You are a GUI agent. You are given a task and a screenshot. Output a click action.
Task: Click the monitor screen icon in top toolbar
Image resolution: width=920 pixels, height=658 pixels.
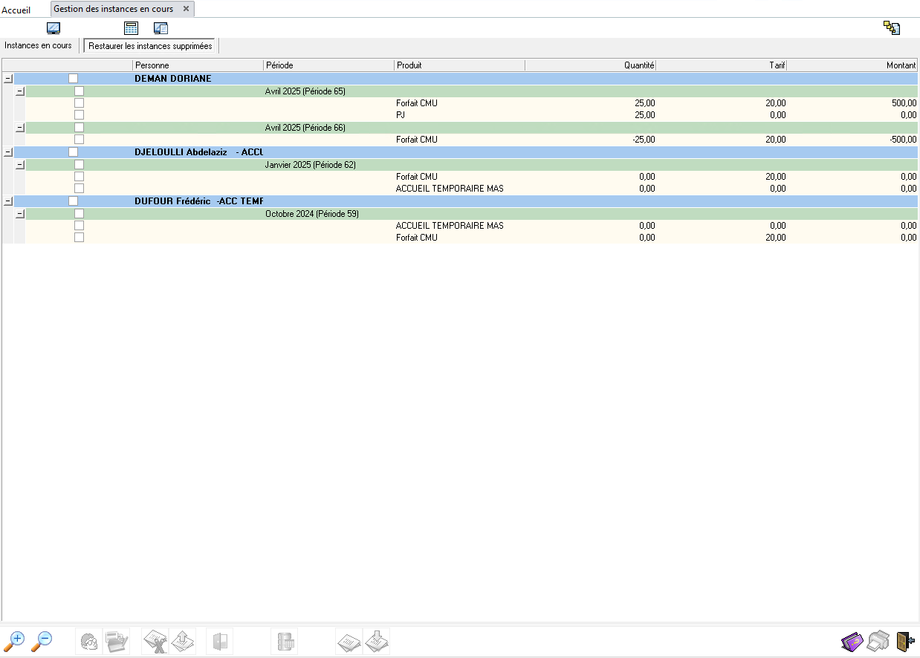point(54,28)
